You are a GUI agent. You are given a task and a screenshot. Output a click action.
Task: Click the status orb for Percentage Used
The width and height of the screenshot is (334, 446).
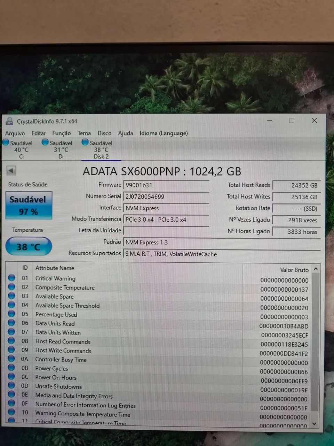(x=11, y=314)
